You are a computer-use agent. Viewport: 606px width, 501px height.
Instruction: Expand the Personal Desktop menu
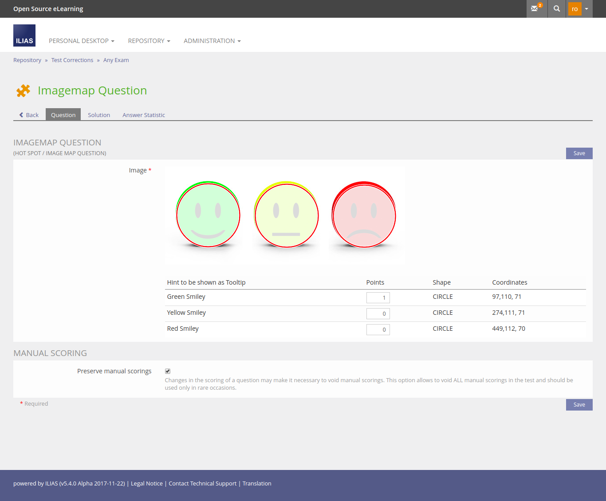point(81,41)
